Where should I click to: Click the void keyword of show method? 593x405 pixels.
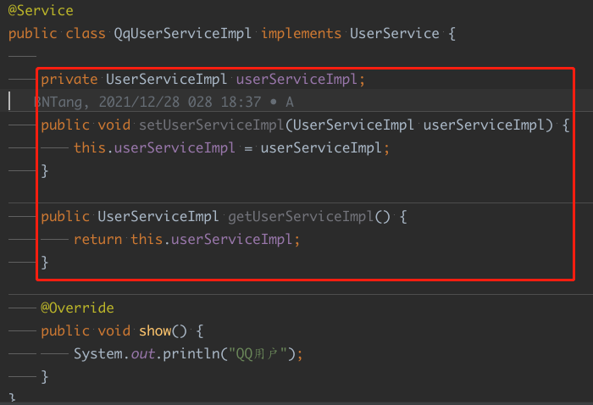(x=114, y=330)
